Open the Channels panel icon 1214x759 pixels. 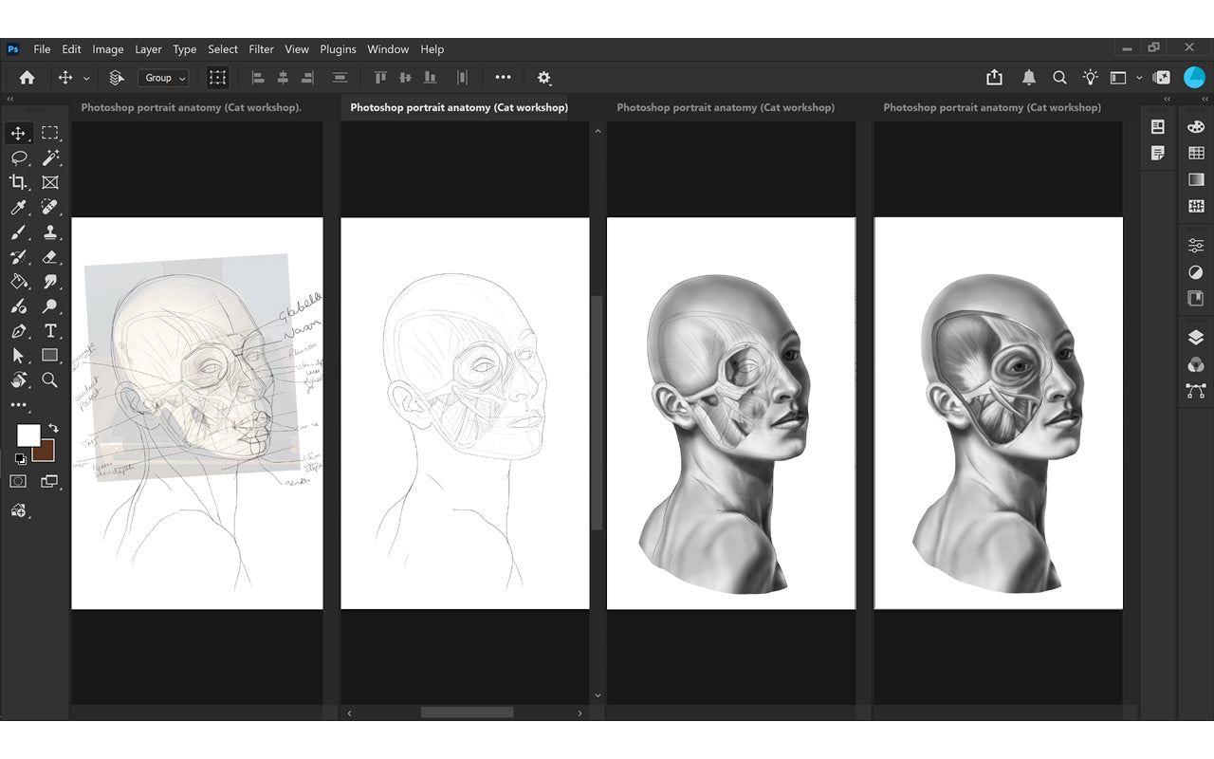[1196, 364]
